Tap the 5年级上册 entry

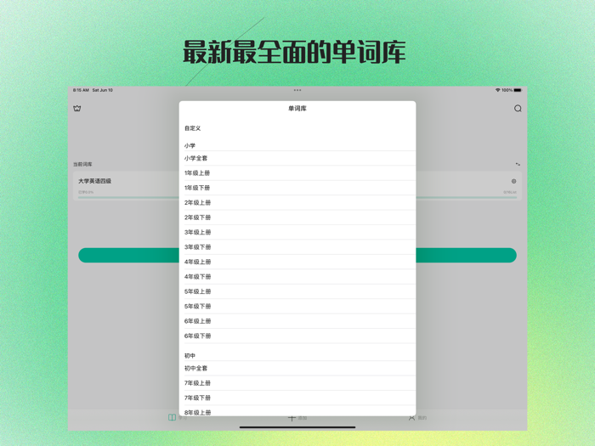[297, 291]
